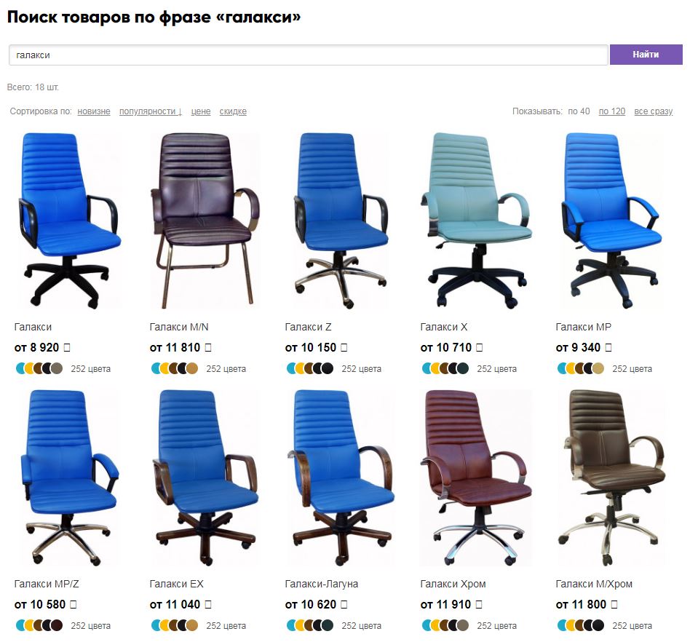698x642 pixels.
Task: Sort products by новизне
Action: [93, 111]
